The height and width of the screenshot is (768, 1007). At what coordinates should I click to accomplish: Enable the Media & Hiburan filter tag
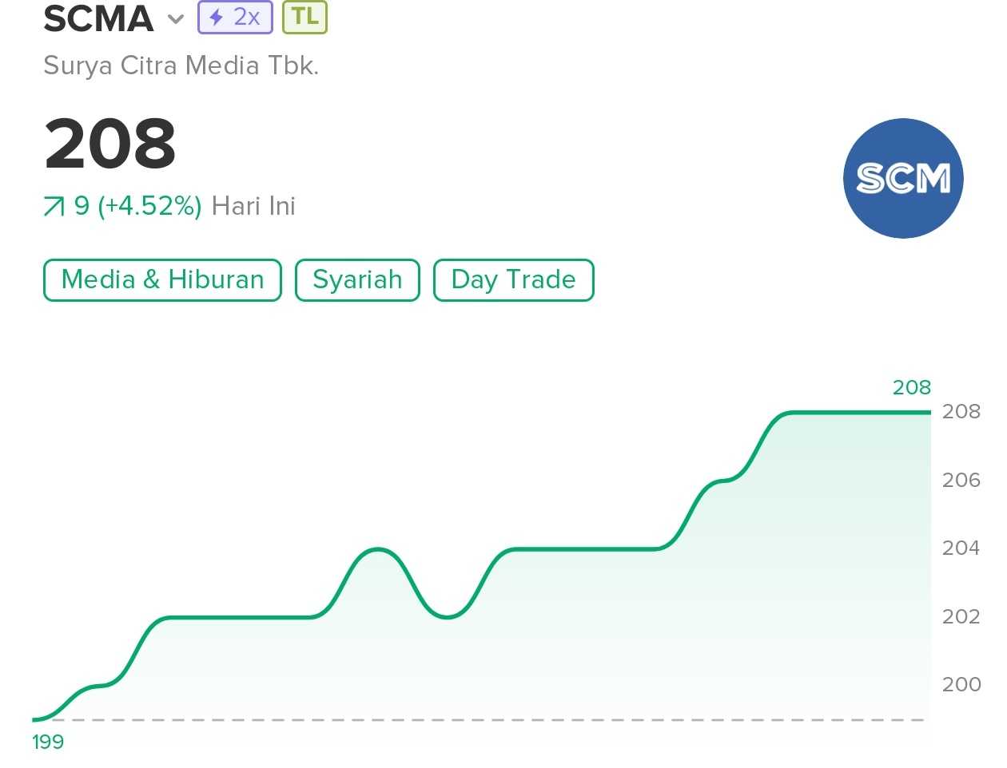(161, 279)
